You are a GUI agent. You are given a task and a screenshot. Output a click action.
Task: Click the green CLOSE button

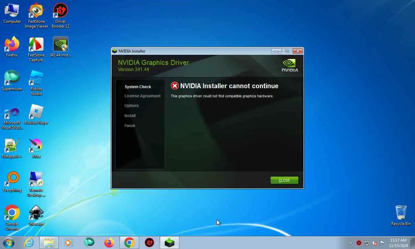[284, 180]
